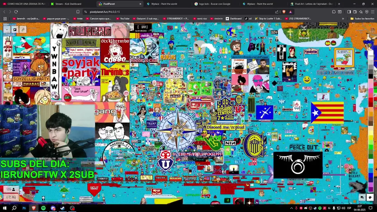Expand the bookmarks overflow chevron
The image size is (377, 212).
click(343, 19)
